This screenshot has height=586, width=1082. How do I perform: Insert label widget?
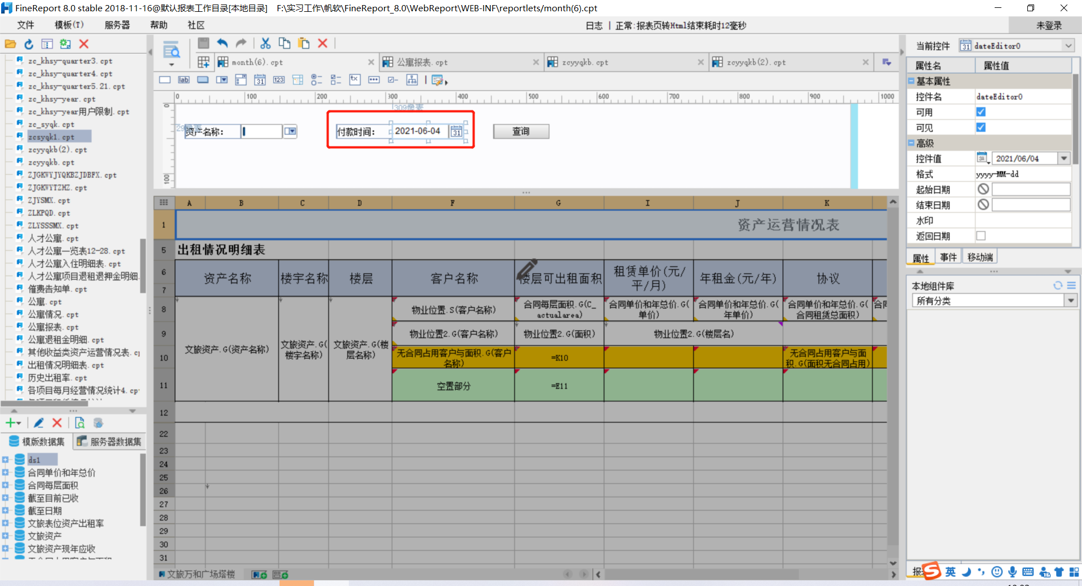pos(184,80)
